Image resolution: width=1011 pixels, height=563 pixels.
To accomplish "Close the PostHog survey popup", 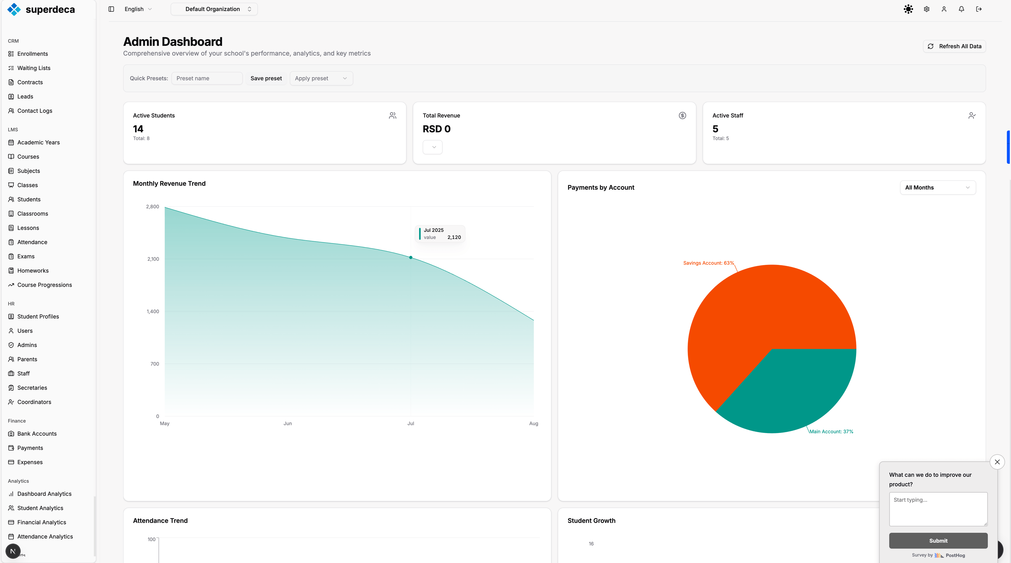I will [997, 462].
